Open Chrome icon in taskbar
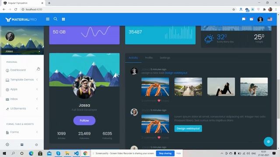The image size is (280, 157). (x=85, y=153)
